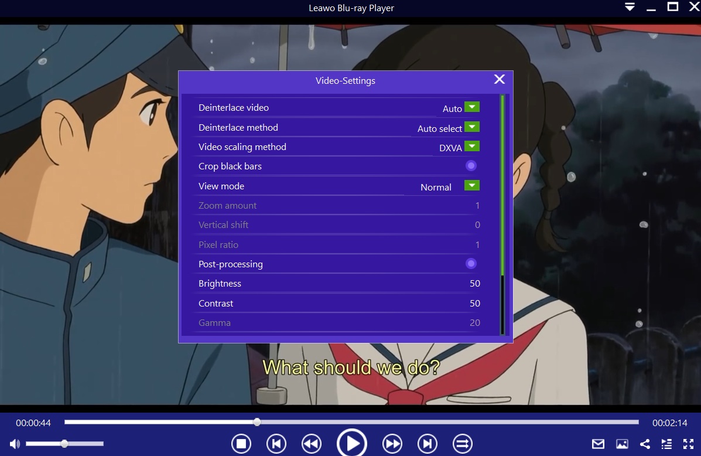Rewind the video
Viewport: 701px width, 456px height.
311,444
